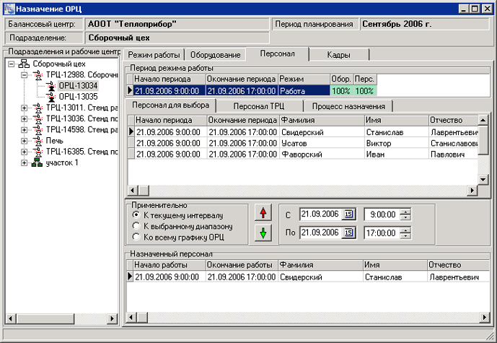Increase the 9:00:00 time spinner
The width and height of the screenshot is (497, 343).
click(405, 212)
